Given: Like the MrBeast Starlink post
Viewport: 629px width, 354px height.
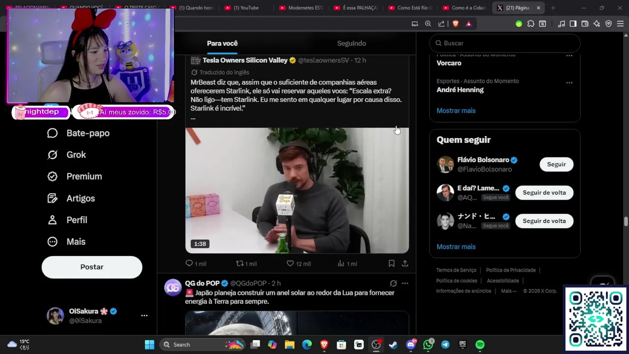Looking at the screenshot, I should [298, 264].
